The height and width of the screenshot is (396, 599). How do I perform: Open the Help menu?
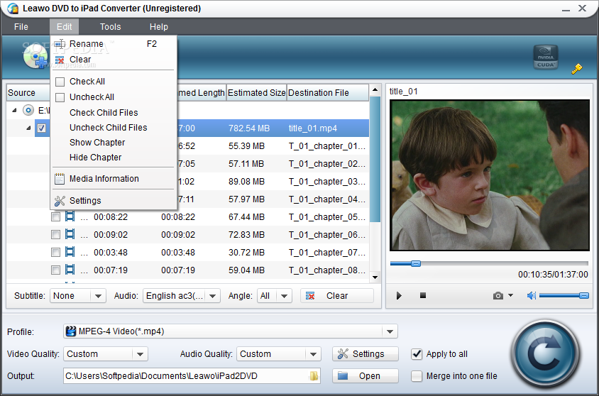coord(158,27)
